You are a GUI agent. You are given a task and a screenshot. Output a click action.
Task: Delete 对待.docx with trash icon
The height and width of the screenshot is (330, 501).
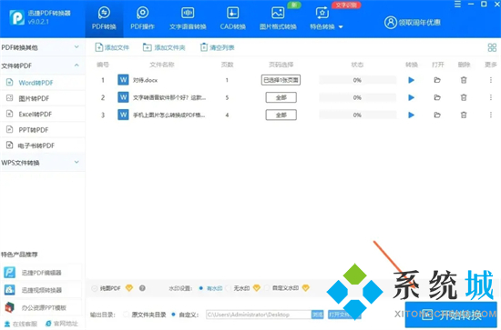pyautogui.click(x=464, y=80)
